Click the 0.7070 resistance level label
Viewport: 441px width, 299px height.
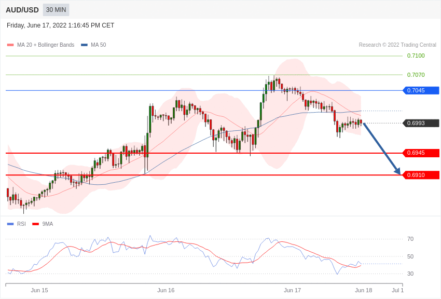coord(416,75)
